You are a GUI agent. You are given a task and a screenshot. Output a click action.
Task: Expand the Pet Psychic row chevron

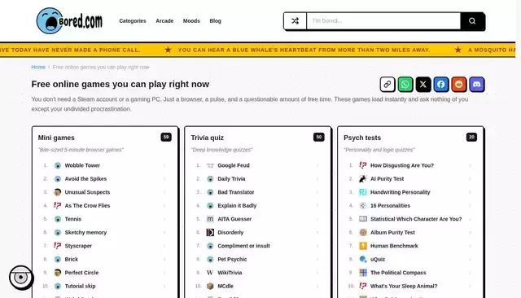point(317,259)
